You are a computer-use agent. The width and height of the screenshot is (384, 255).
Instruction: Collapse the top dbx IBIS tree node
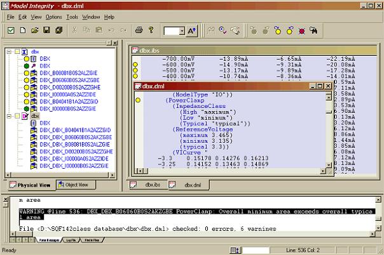tap(9, 52)
